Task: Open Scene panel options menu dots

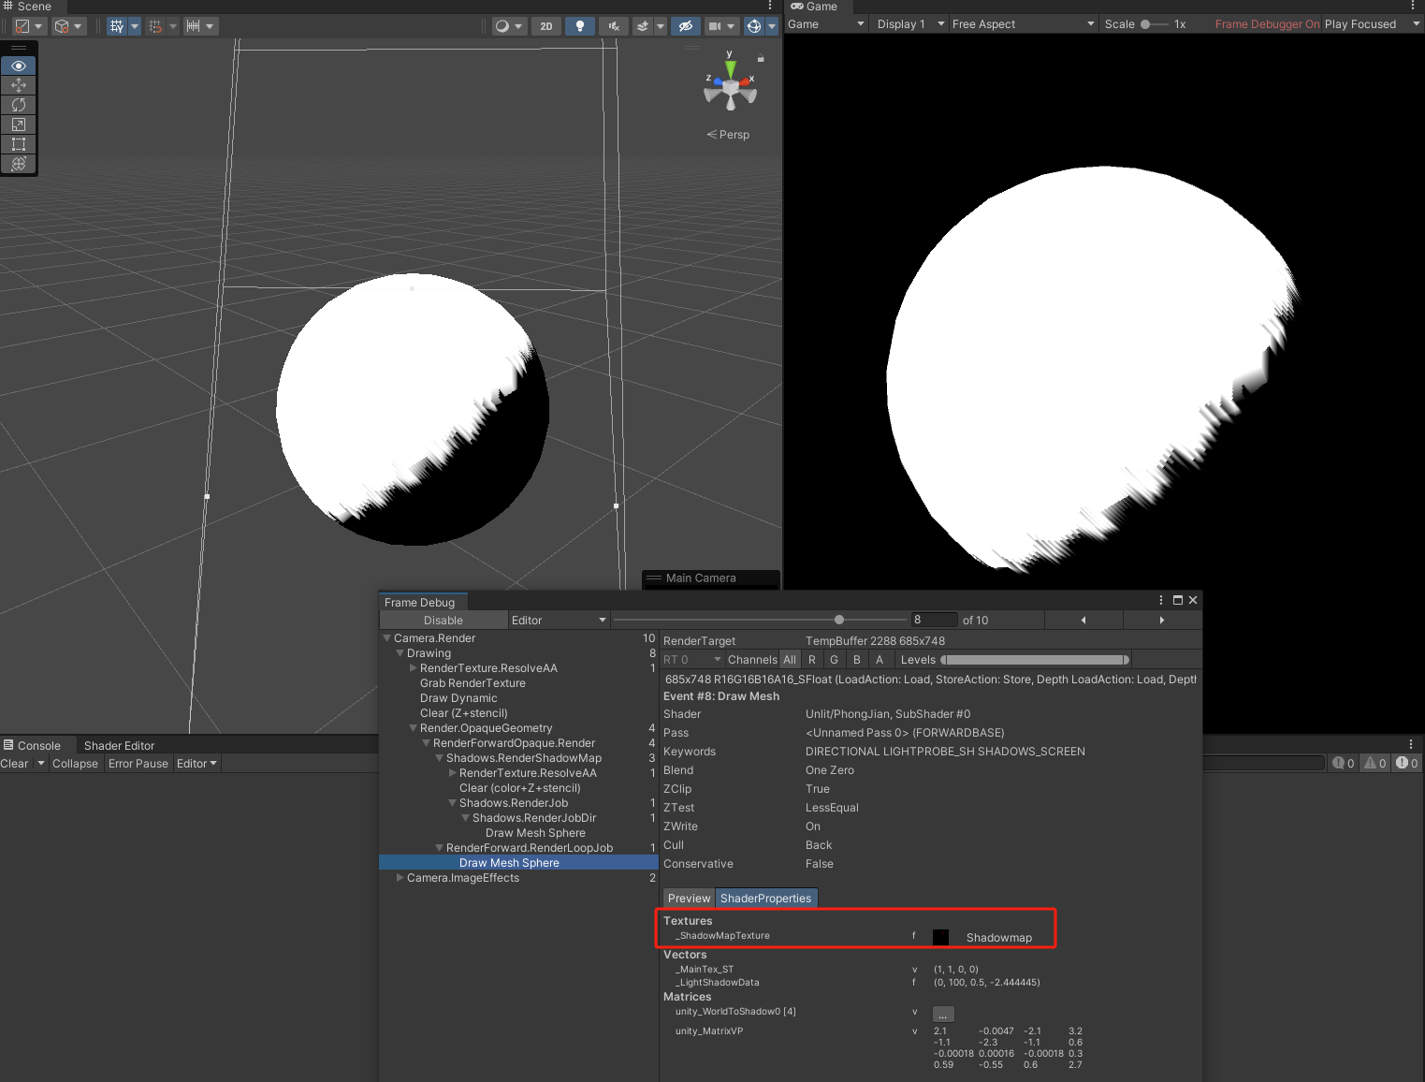Action: click(770, 7)
